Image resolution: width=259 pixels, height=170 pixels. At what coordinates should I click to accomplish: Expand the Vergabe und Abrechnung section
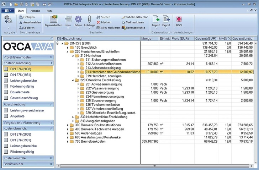click(x=51, y=122)
